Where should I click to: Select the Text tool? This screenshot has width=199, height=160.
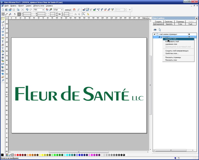point(3,41)
